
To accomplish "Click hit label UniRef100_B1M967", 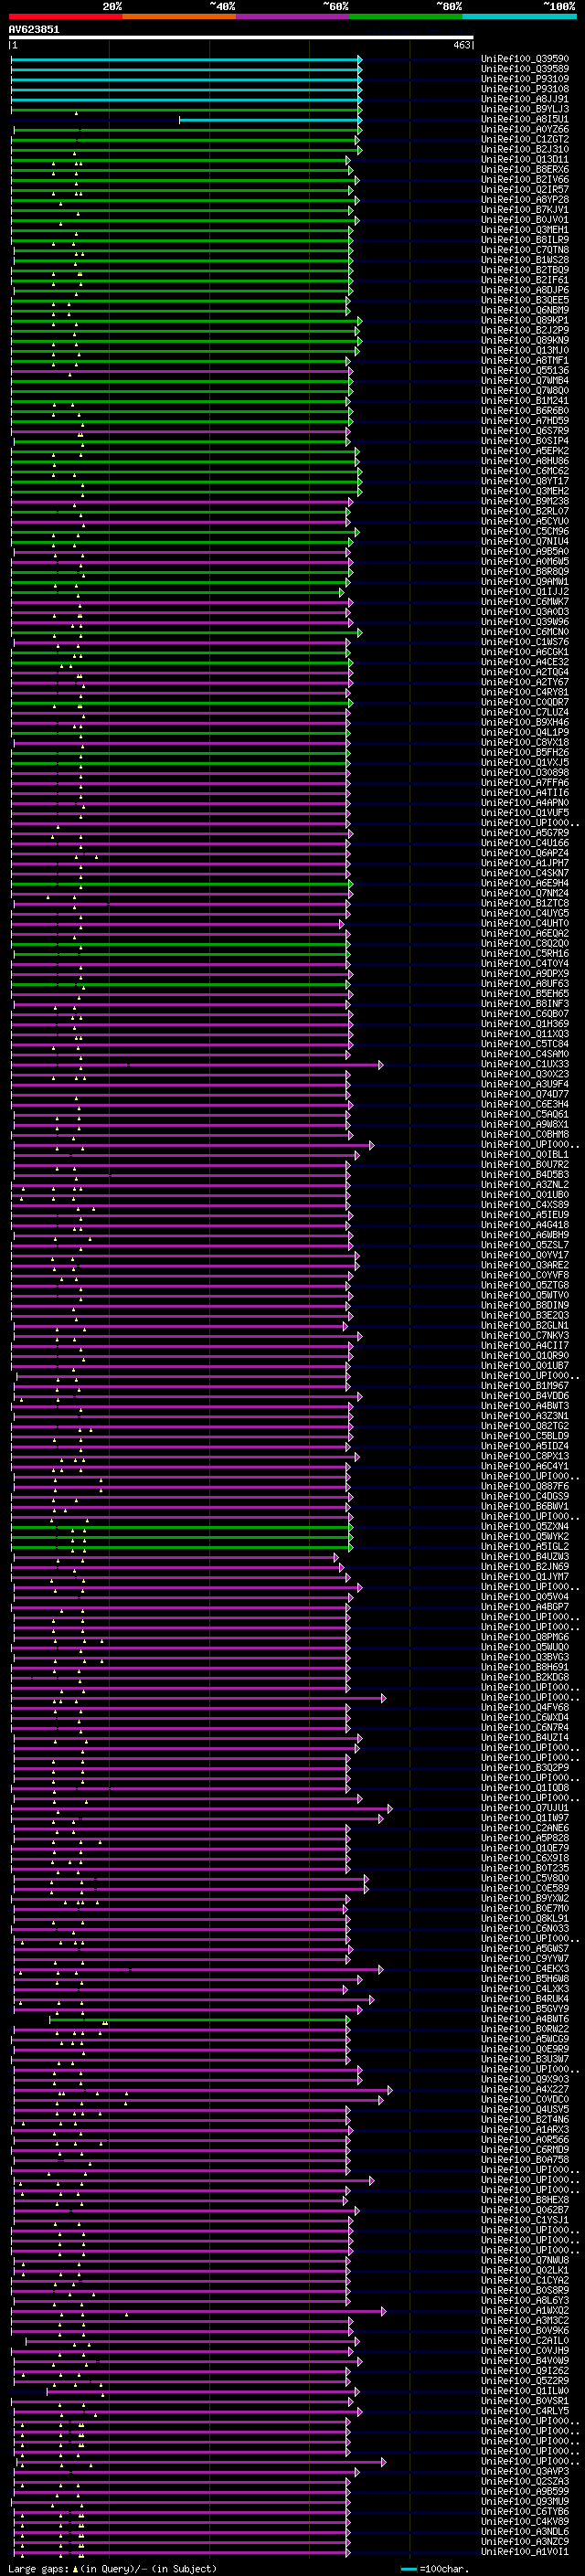I will [x=525, y=1385].
